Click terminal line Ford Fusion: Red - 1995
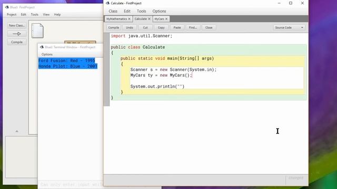 tap(67, 61)
